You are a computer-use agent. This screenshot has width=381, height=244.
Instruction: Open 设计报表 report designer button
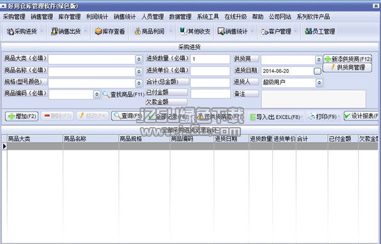click(x=361, y=116)
